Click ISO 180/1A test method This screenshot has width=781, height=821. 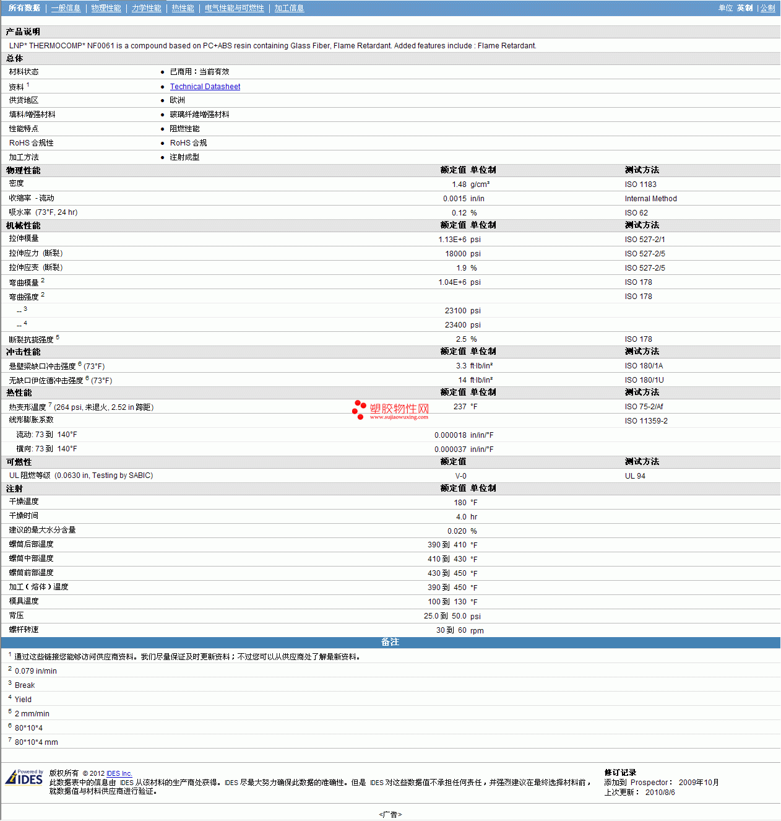tap(644, 366)
